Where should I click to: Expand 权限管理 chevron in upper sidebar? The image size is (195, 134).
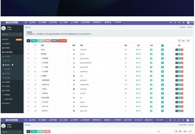click(x=21, y=48)
